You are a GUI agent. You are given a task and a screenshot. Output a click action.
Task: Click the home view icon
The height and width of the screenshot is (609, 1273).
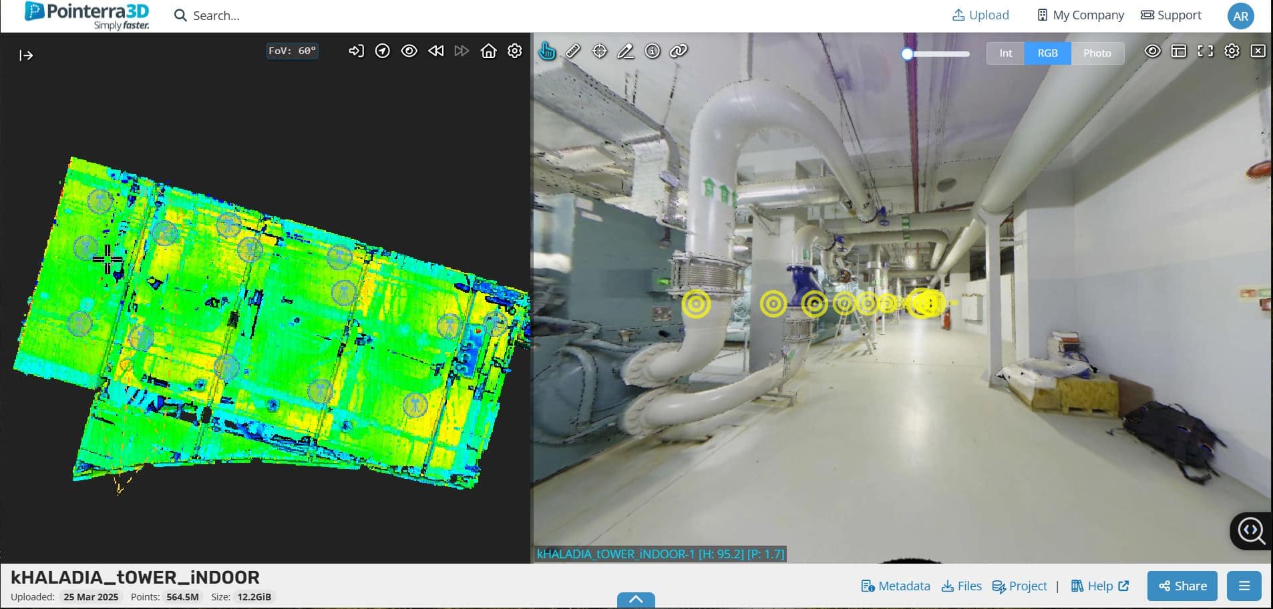(x=488, y=51)
